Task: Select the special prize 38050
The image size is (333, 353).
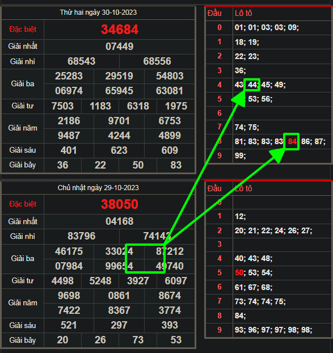Action: click(120, 204)
